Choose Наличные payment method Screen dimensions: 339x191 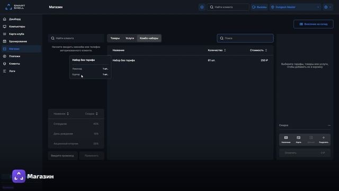pyautogui.click(x=286, y=140)
